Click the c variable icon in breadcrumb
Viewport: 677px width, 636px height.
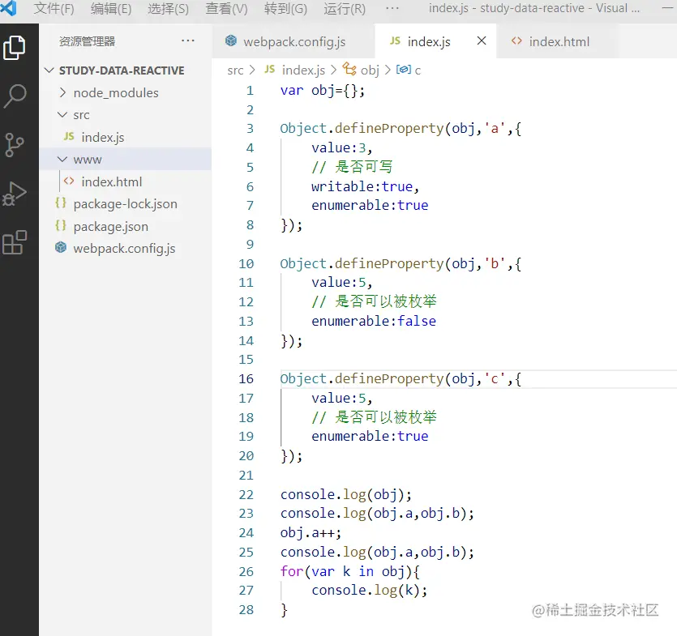tap(404, 70)
